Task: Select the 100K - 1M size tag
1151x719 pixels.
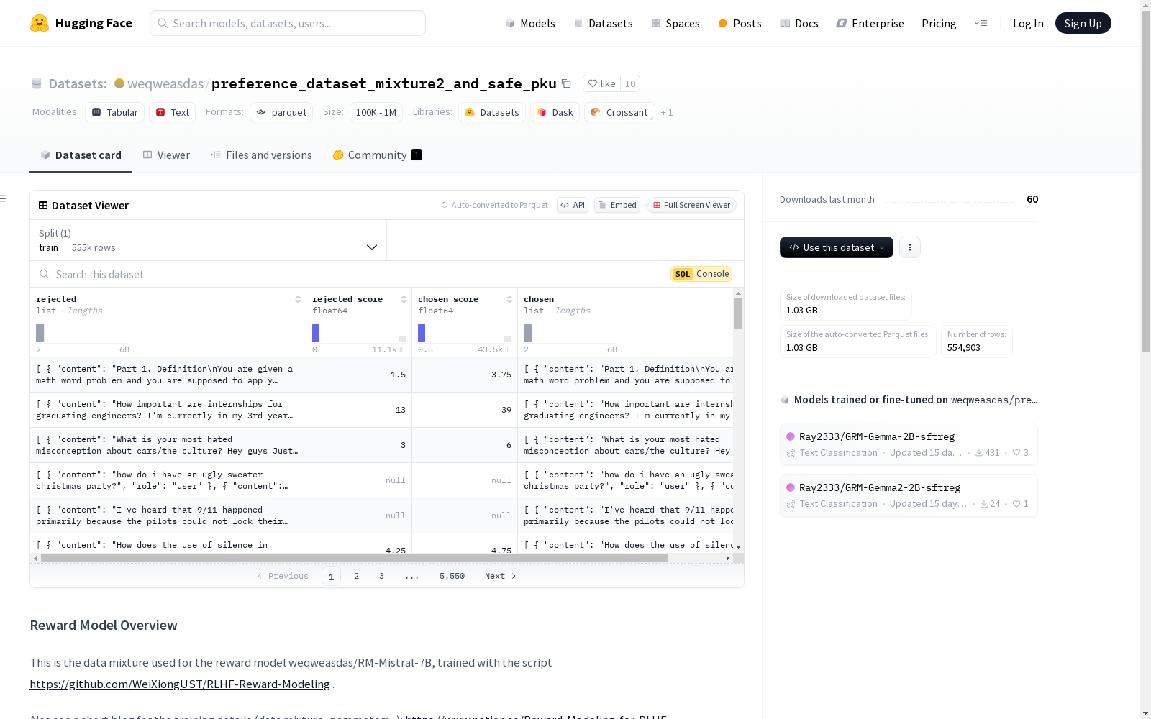Action: [376, 112]
